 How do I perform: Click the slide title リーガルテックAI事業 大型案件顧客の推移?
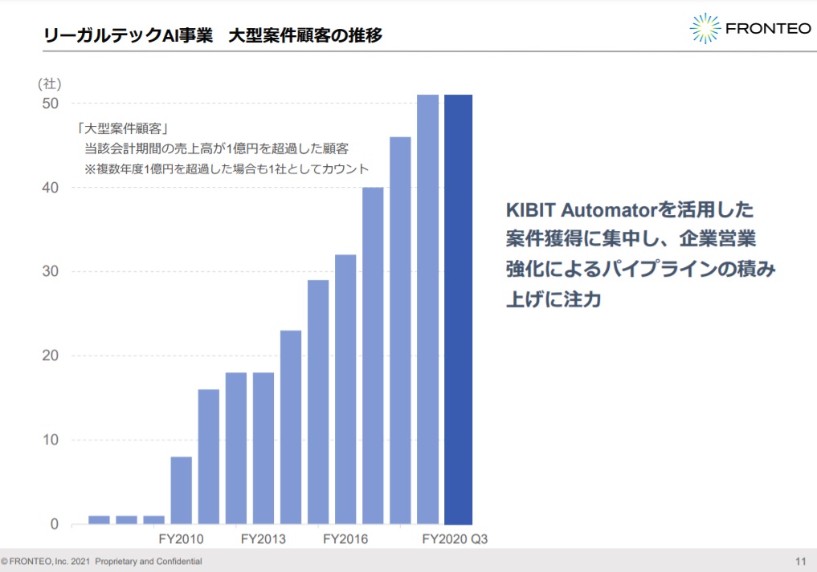pos(213,34)
